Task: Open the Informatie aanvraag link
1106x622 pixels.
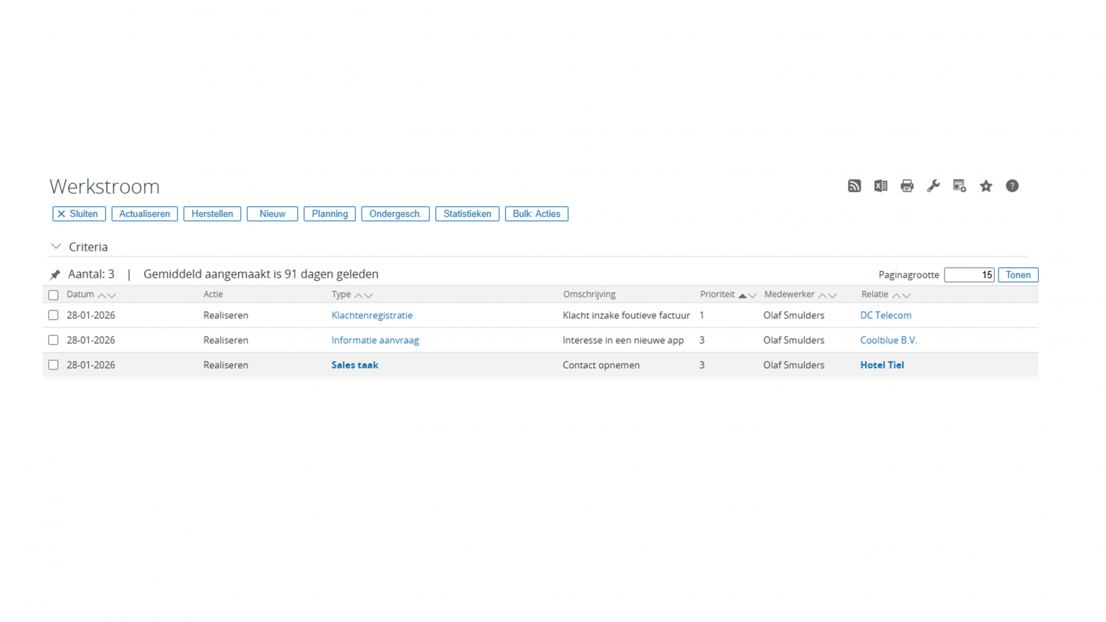Action: (375, 340)
